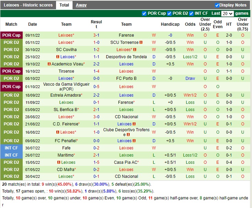
Task: Click the 0-5 result on 01/10/22
Action: [96, 87]
